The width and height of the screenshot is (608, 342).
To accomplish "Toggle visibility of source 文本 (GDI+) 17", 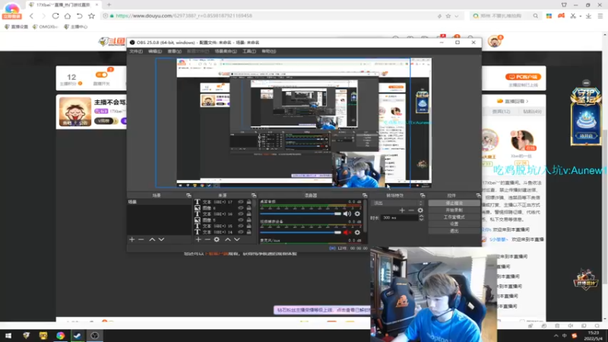I will coord(241,202).
